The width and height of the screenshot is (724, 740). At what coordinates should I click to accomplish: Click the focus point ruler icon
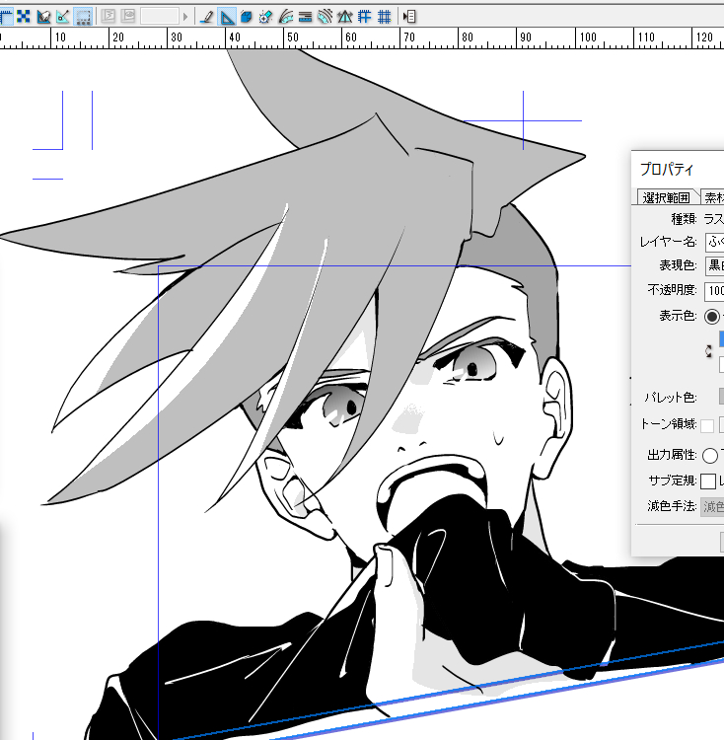[x=265, y=17]
